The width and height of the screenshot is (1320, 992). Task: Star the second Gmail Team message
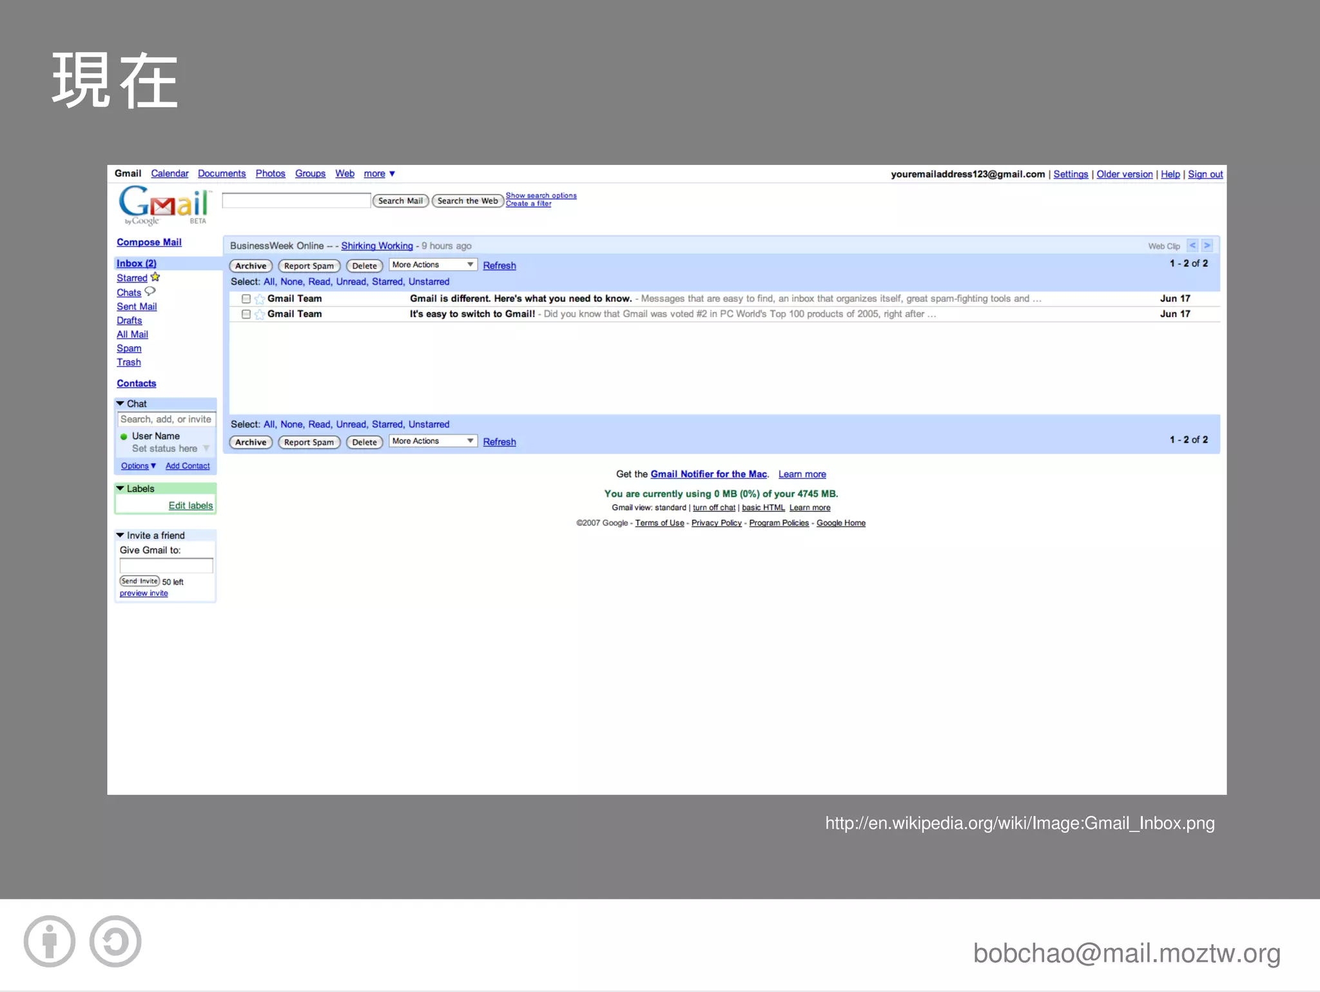[259, 315]
